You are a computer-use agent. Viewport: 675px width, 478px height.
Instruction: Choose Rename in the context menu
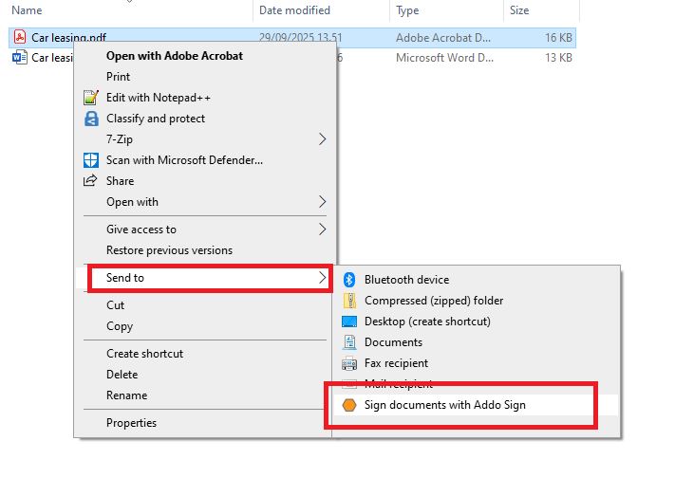(126, 395)
